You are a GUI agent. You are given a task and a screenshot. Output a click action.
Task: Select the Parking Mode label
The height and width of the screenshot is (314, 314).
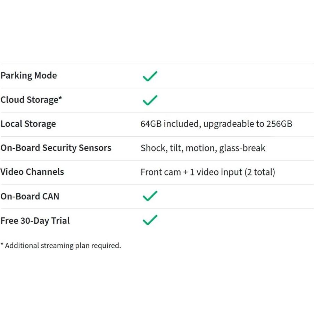point(28,76)
